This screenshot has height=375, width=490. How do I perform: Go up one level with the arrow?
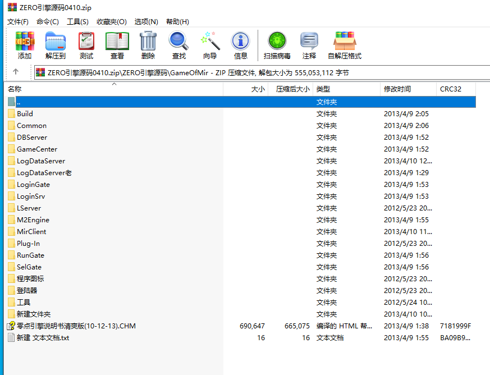[16, 72]
